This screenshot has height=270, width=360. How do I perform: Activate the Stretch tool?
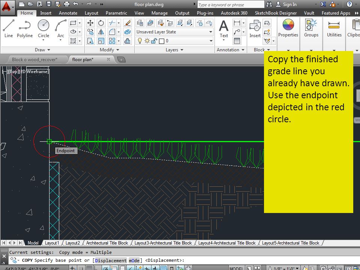click(90, 41)
